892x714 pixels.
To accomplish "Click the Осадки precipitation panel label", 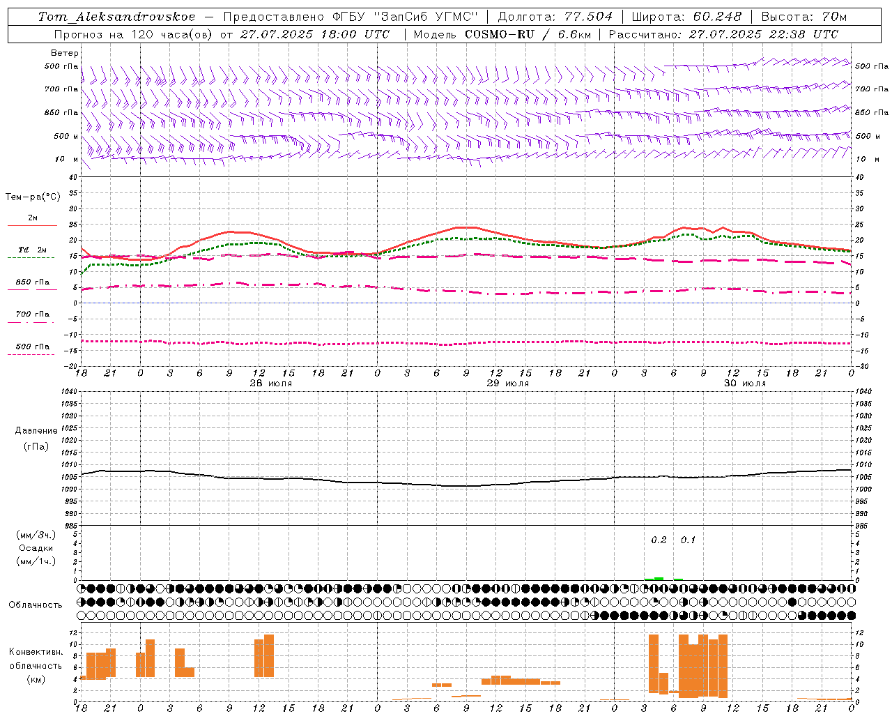I will 36,548.
